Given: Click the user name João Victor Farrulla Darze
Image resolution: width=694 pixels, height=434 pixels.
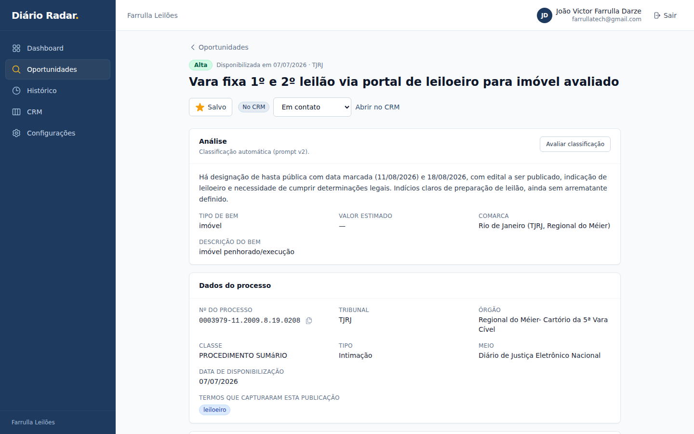Looking at the screenshot, I should 599,11.
